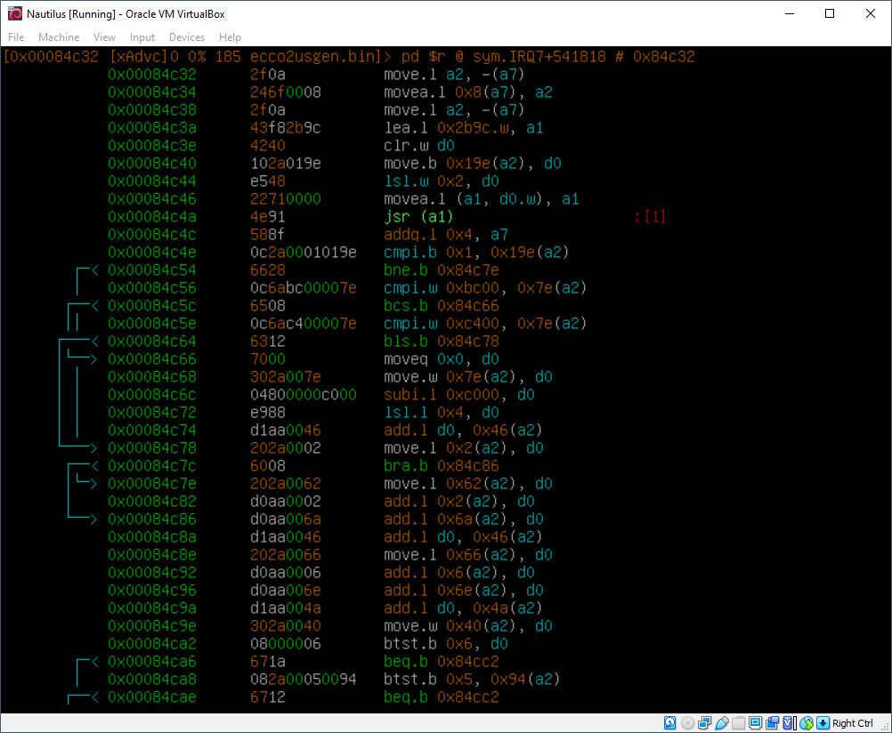Toggle the mouse integration icon
The image size is (892, 733).
(x=807, y=723)
